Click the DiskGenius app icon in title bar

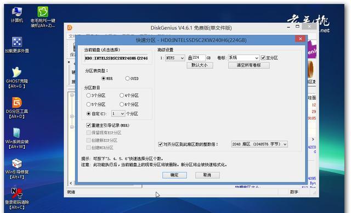pos(70,27)
